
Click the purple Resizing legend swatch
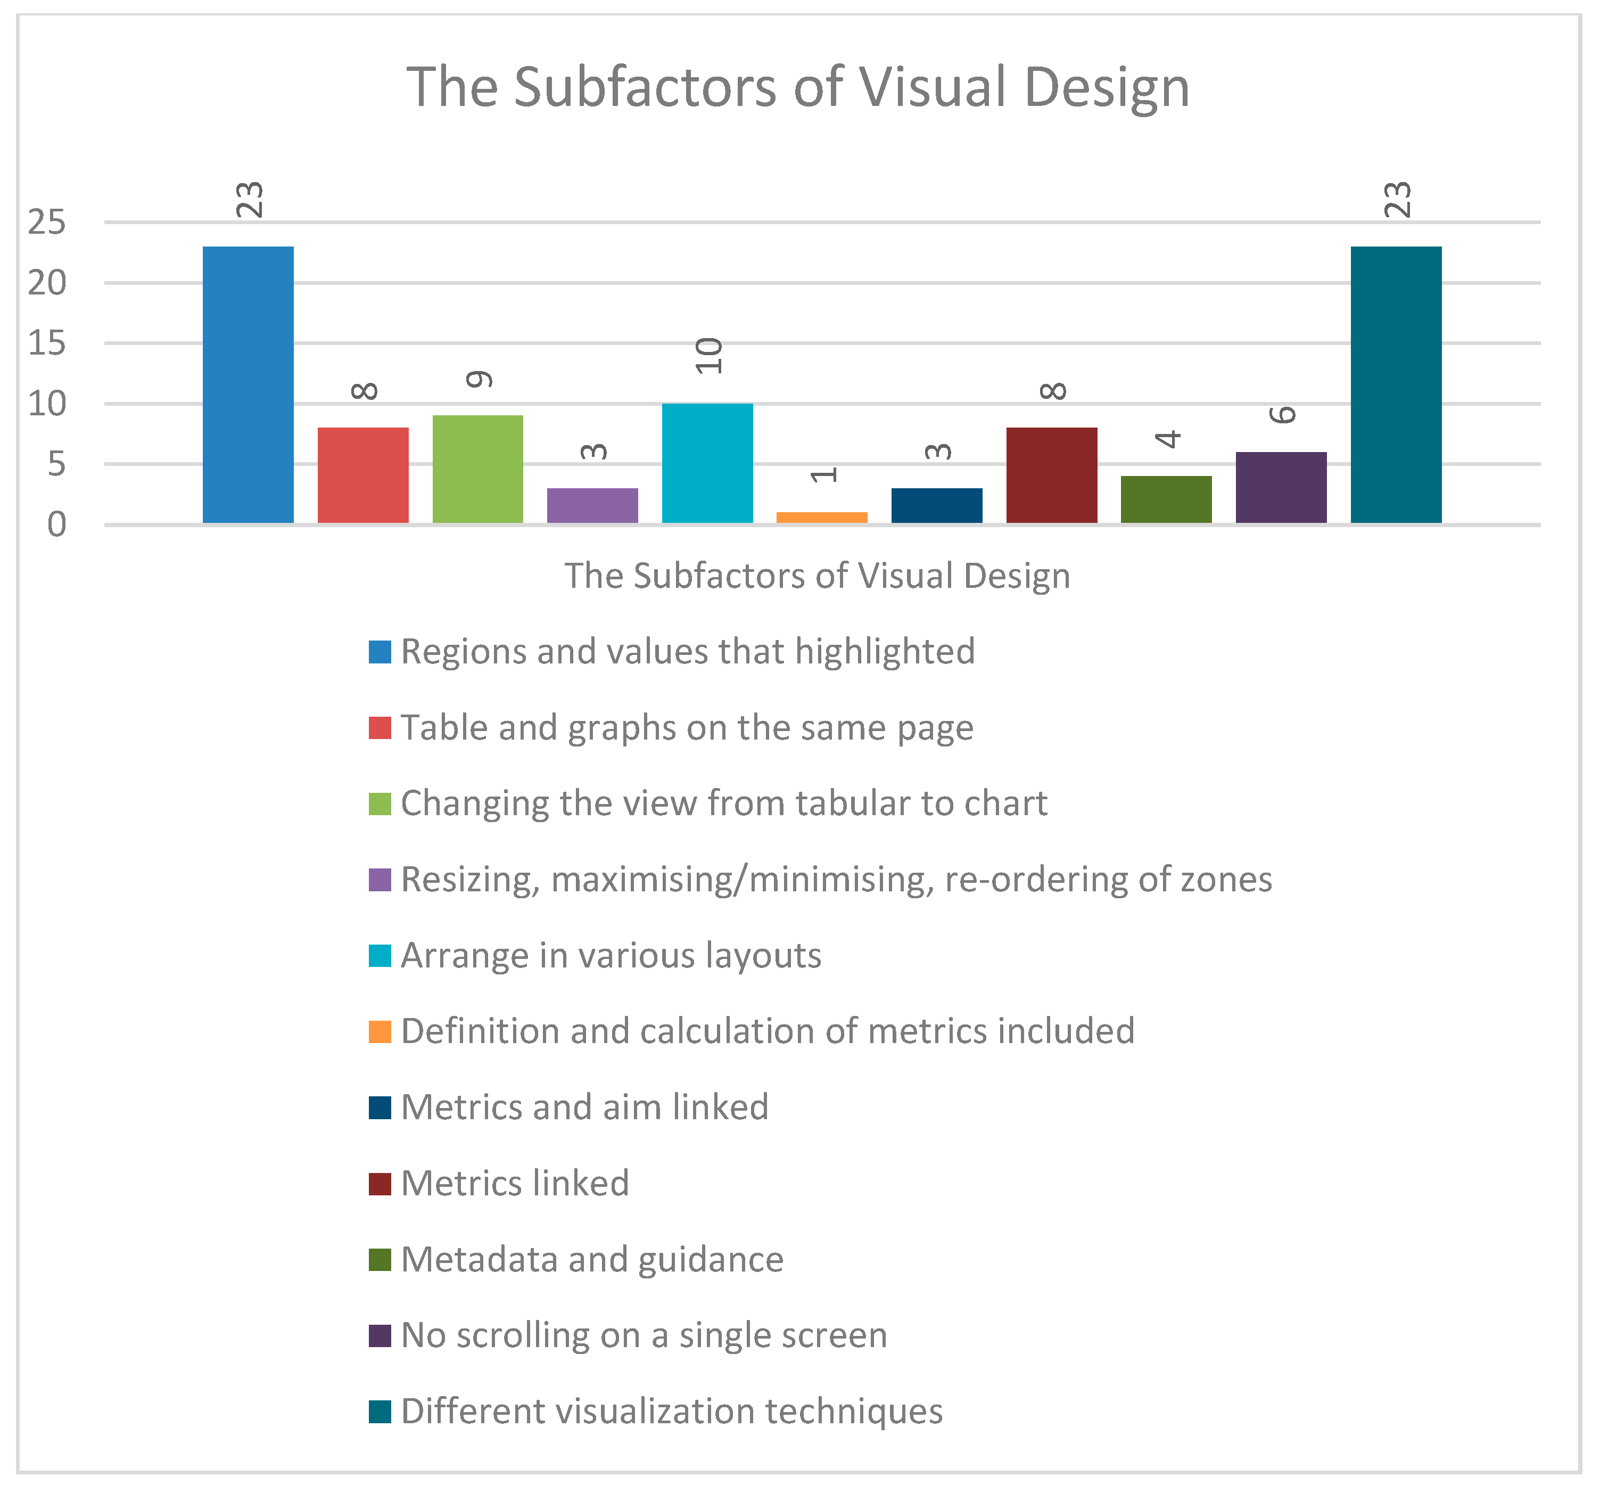coord(380,880)
